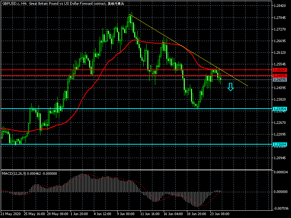Click the cyan 1.21604 support level label
This screenshot has width=291, height=218.
point(280,144)
